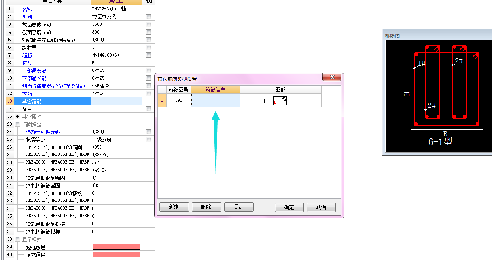This screenshot has height=260, width=492.
Task: Click the 冷轧带肋钢筋搭接 value 0
Action: (x=93, y=224)
